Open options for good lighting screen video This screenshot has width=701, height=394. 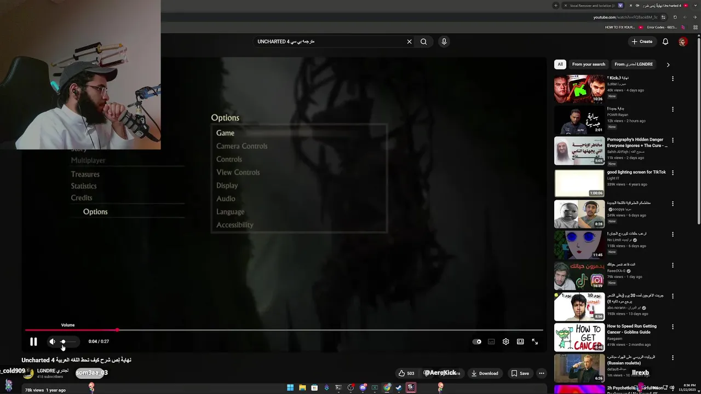click(673, 172)
